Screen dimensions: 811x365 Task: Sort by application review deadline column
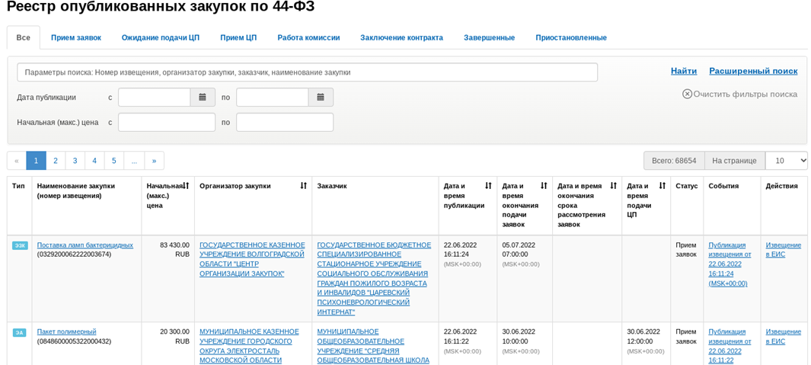pos(614,185)
